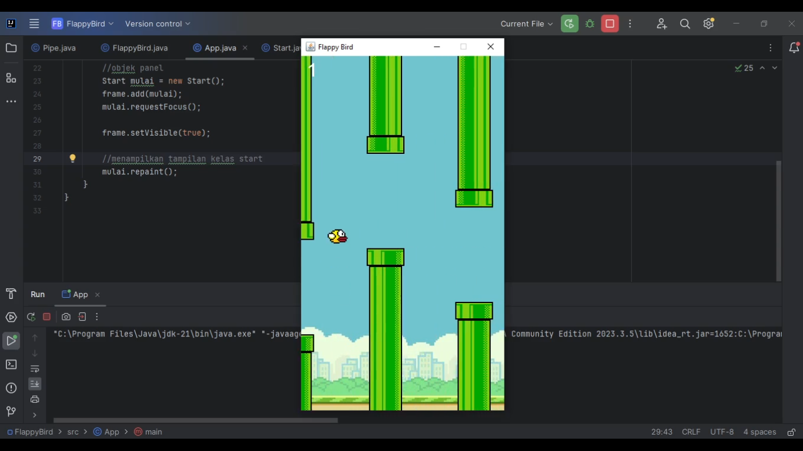Rerun App in Run panel toolbar
This screenshot has height=451, width=803.
(x=31, y=317)
